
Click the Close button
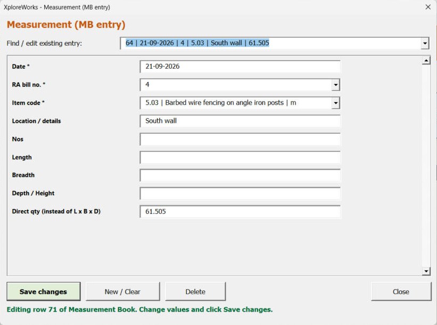(x=401, y=291)
